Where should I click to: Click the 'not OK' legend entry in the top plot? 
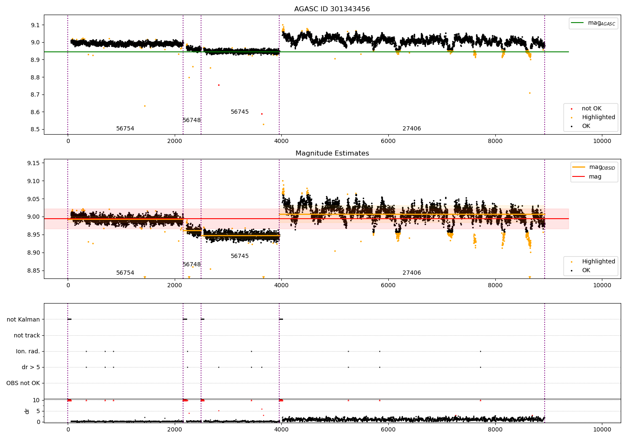[x=591, y=109]
